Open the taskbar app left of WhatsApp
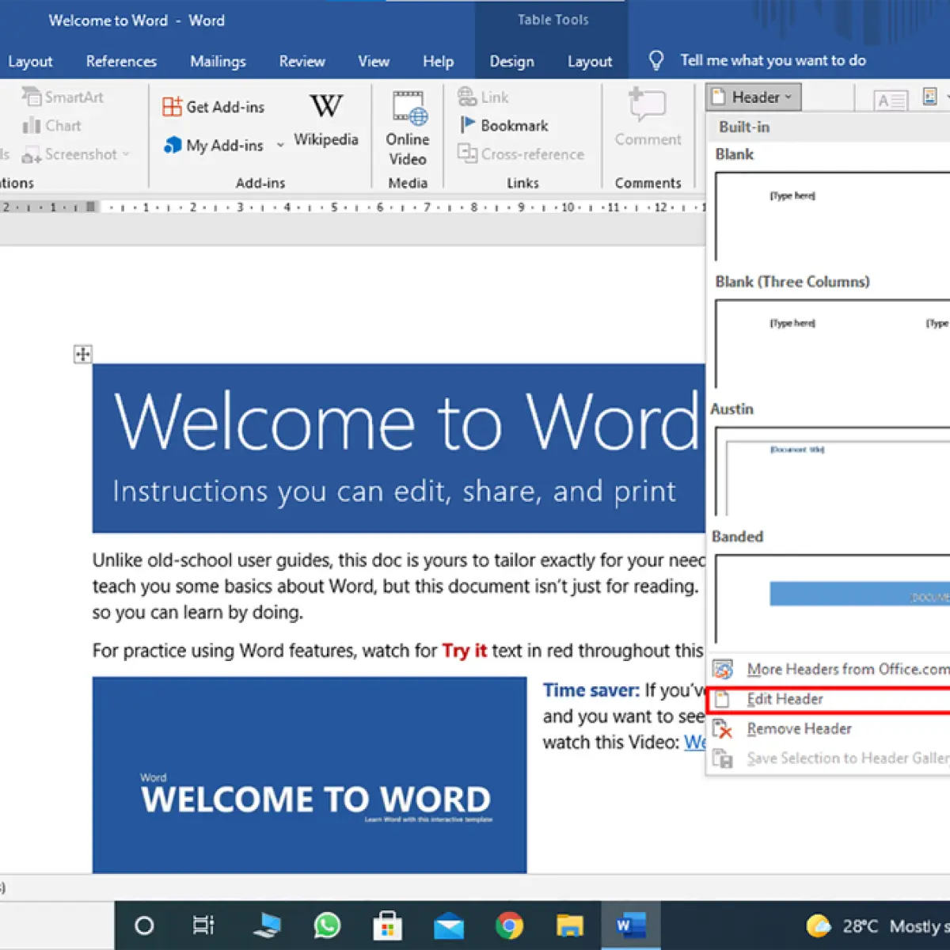The width and height of the screenshot is (950, 950). pyautogui.click(x=267, y=925)
